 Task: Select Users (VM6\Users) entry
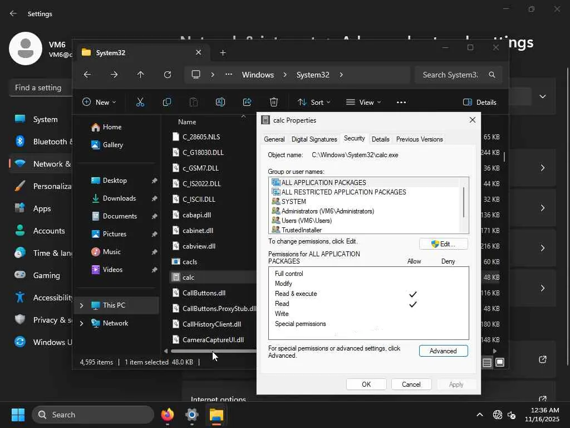307,221
